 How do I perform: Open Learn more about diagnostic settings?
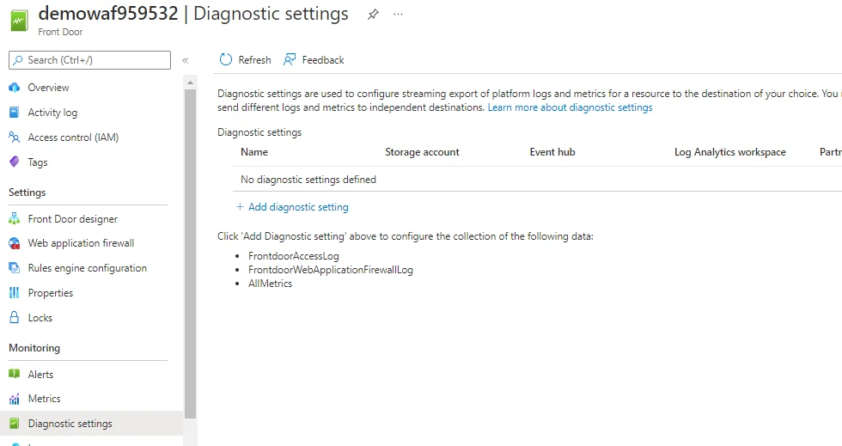coord(570,107)
